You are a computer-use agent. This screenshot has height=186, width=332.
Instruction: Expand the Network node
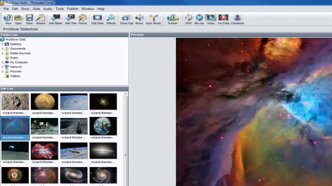coord(3,67)
